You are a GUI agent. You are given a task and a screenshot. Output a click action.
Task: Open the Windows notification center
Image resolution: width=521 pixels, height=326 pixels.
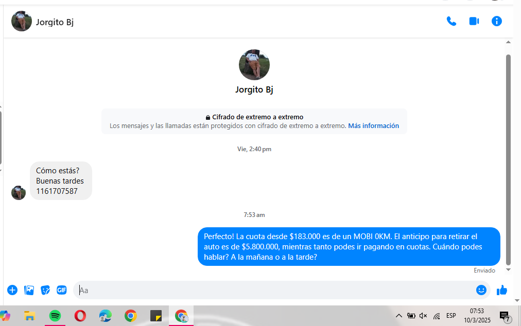click(x=505, y=316)
